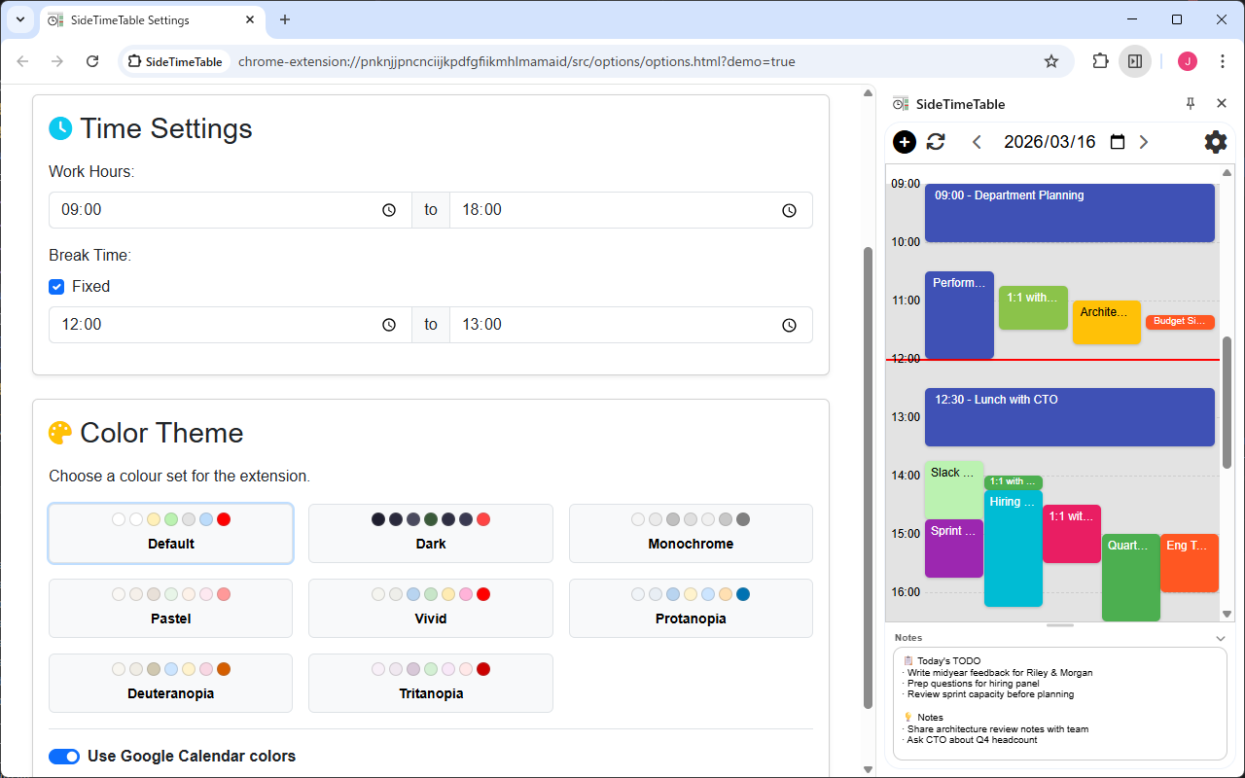Open the Lunch with CTO event
Image resolution: width=1245 pixels, height=778 pixels.
click(1070, 417)
